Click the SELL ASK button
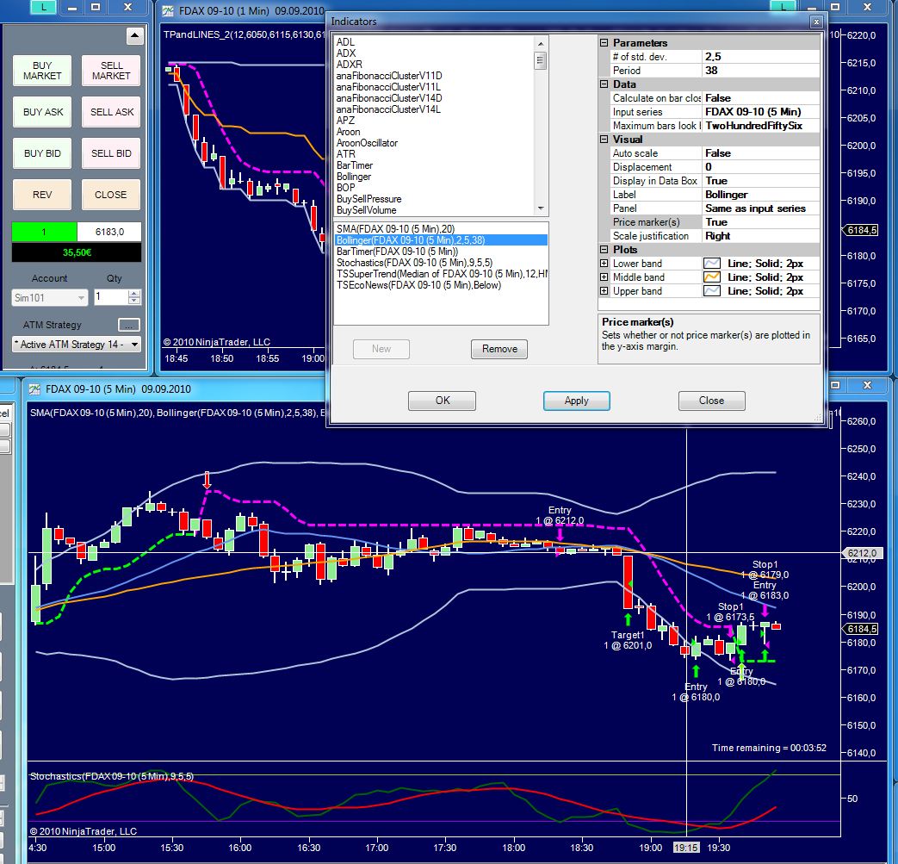This screenshot has height=864, width=898. click(111, 112)
